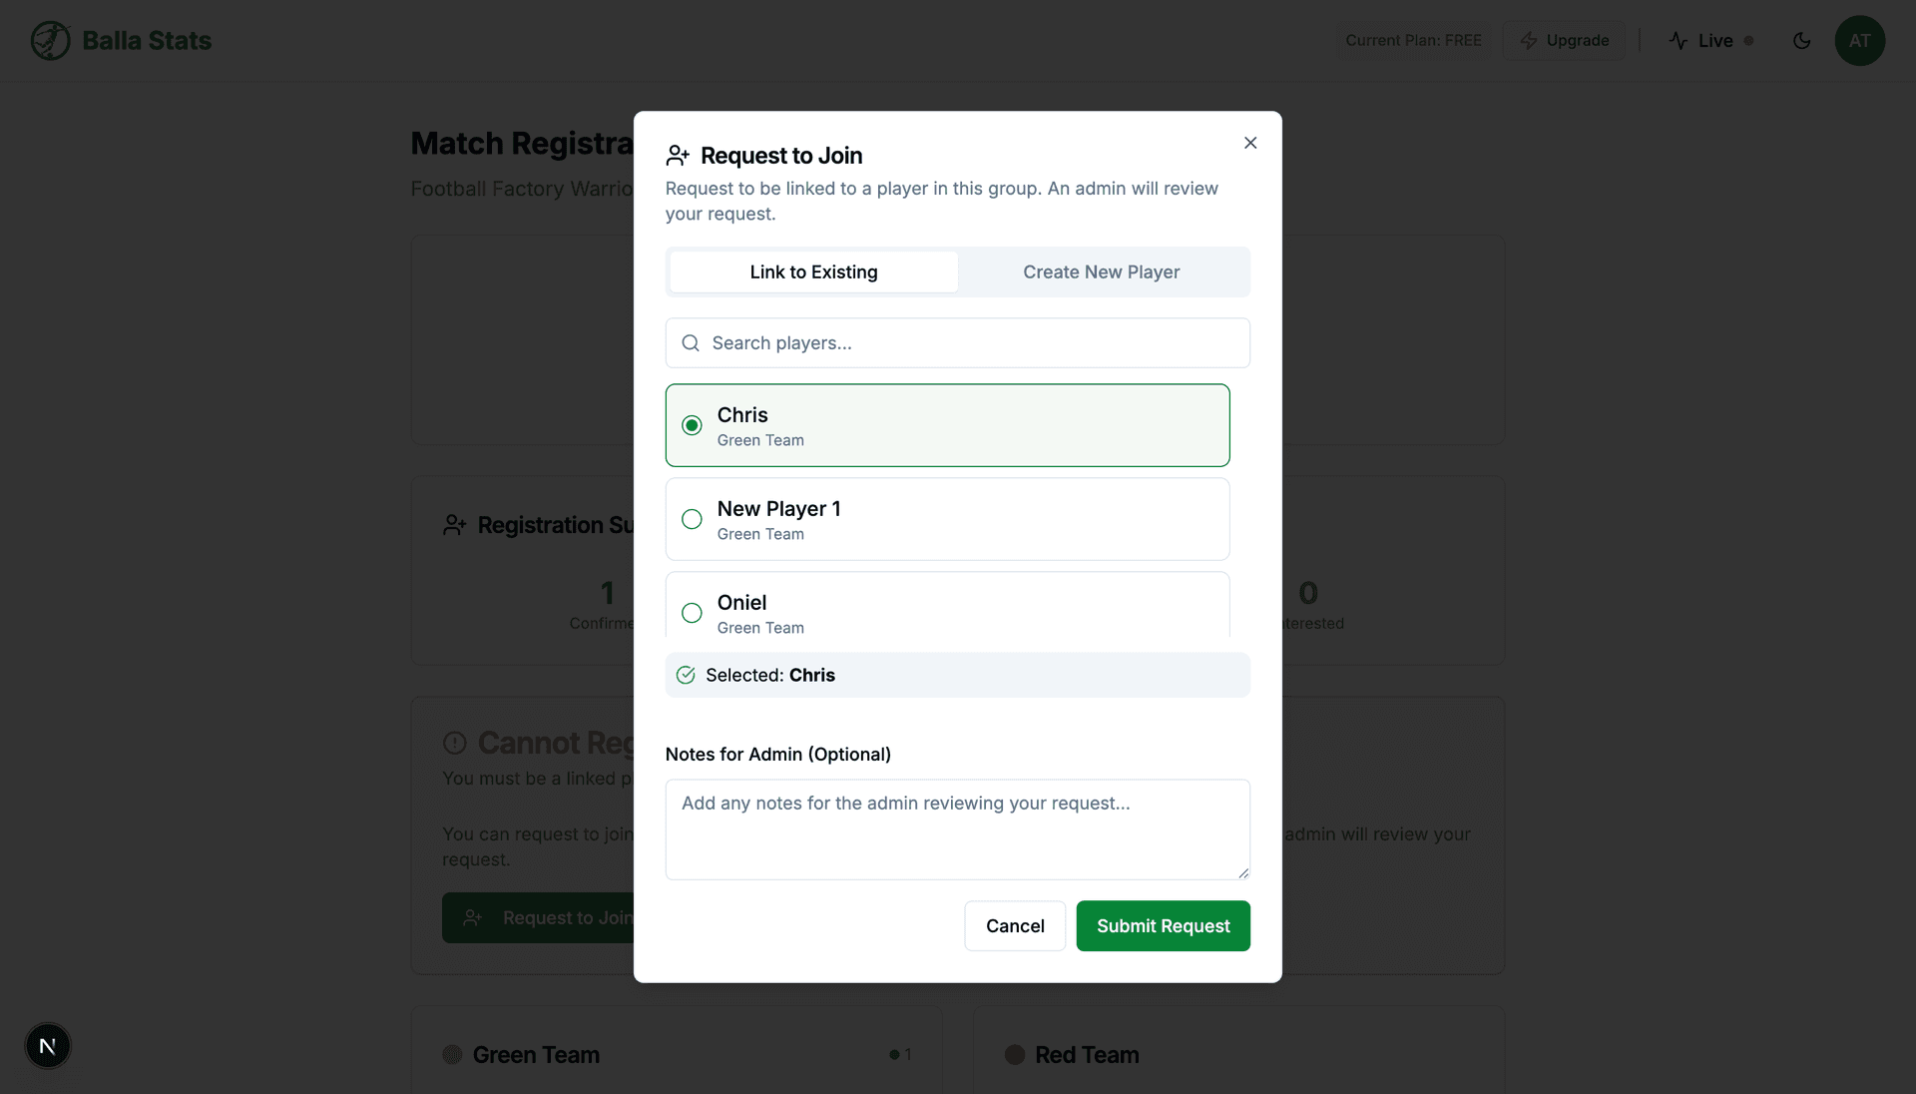Click the Registration Summary person icon

tap(455, 525)
